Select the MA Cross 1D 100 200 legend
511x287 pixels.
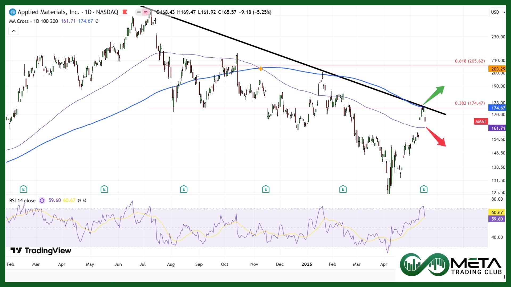click(x=34, y=21)
